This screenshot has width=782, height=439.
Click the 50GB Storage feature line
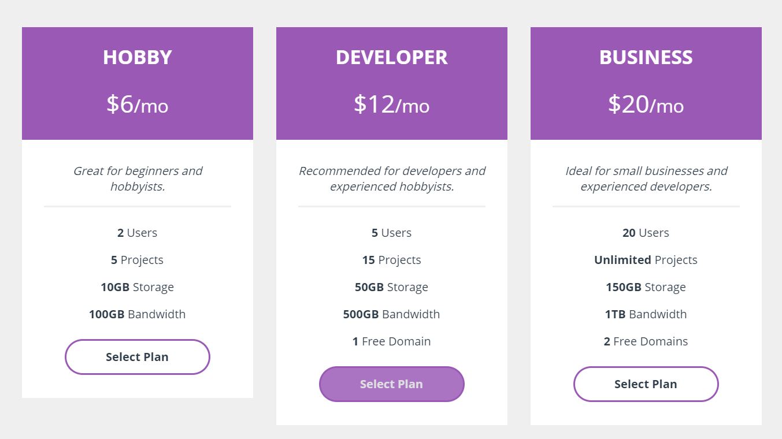(x=391, y=287)
